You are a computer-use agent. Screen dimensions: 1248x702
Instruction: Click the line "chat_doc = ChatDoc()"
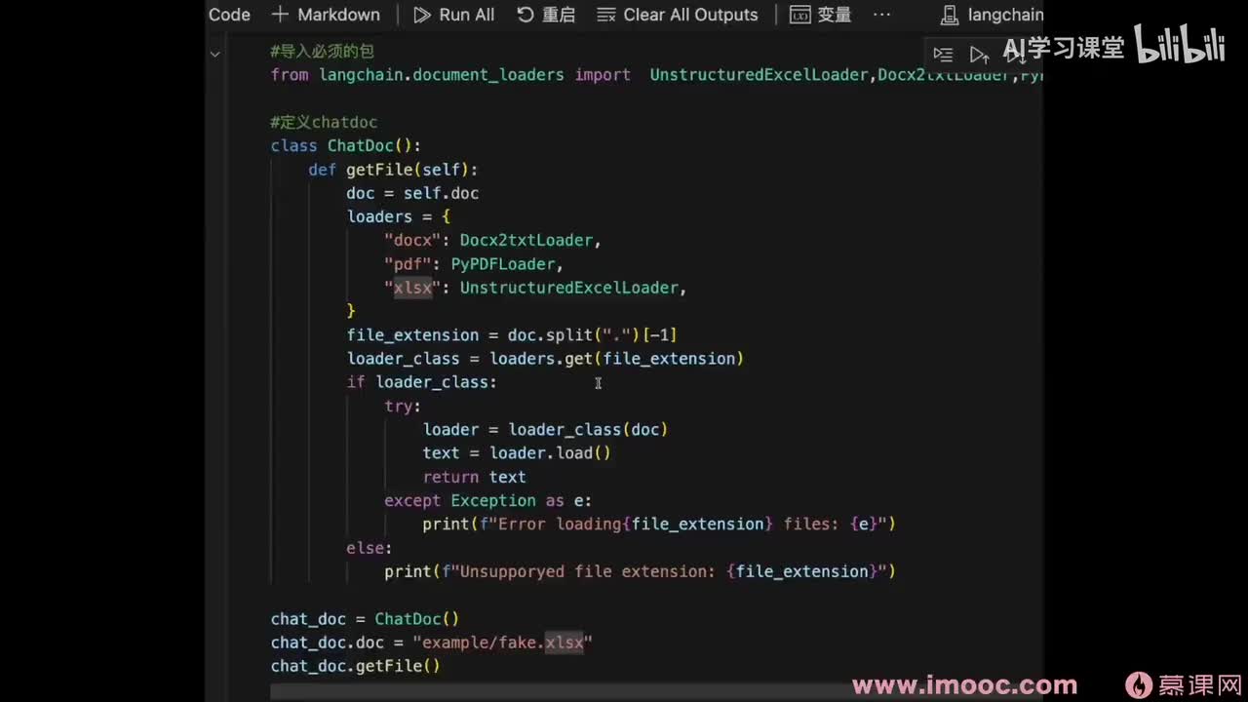pos(365,618)
